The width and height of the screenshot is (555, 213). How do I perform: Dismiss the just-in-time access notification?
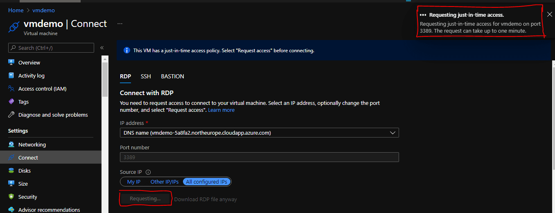(x=549, y=14)
